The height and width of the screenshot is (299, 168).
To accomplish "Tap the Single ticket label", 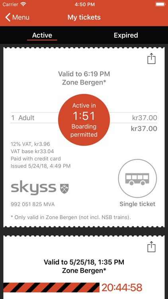I will point(137,204).
